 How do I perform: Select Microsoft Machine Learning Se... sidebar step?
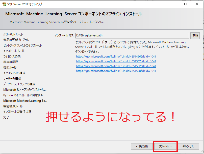25,101
